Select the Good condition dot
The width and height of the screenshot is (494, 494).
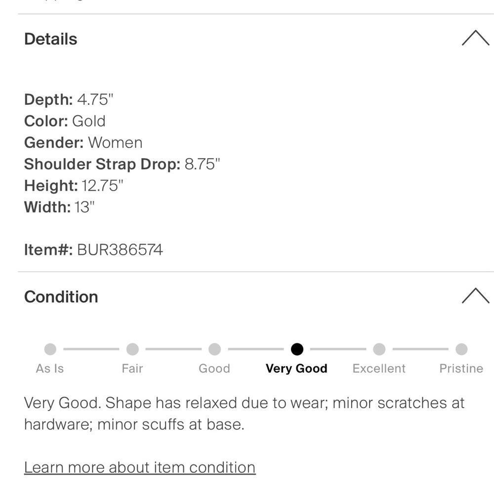[x=214, y=349]
